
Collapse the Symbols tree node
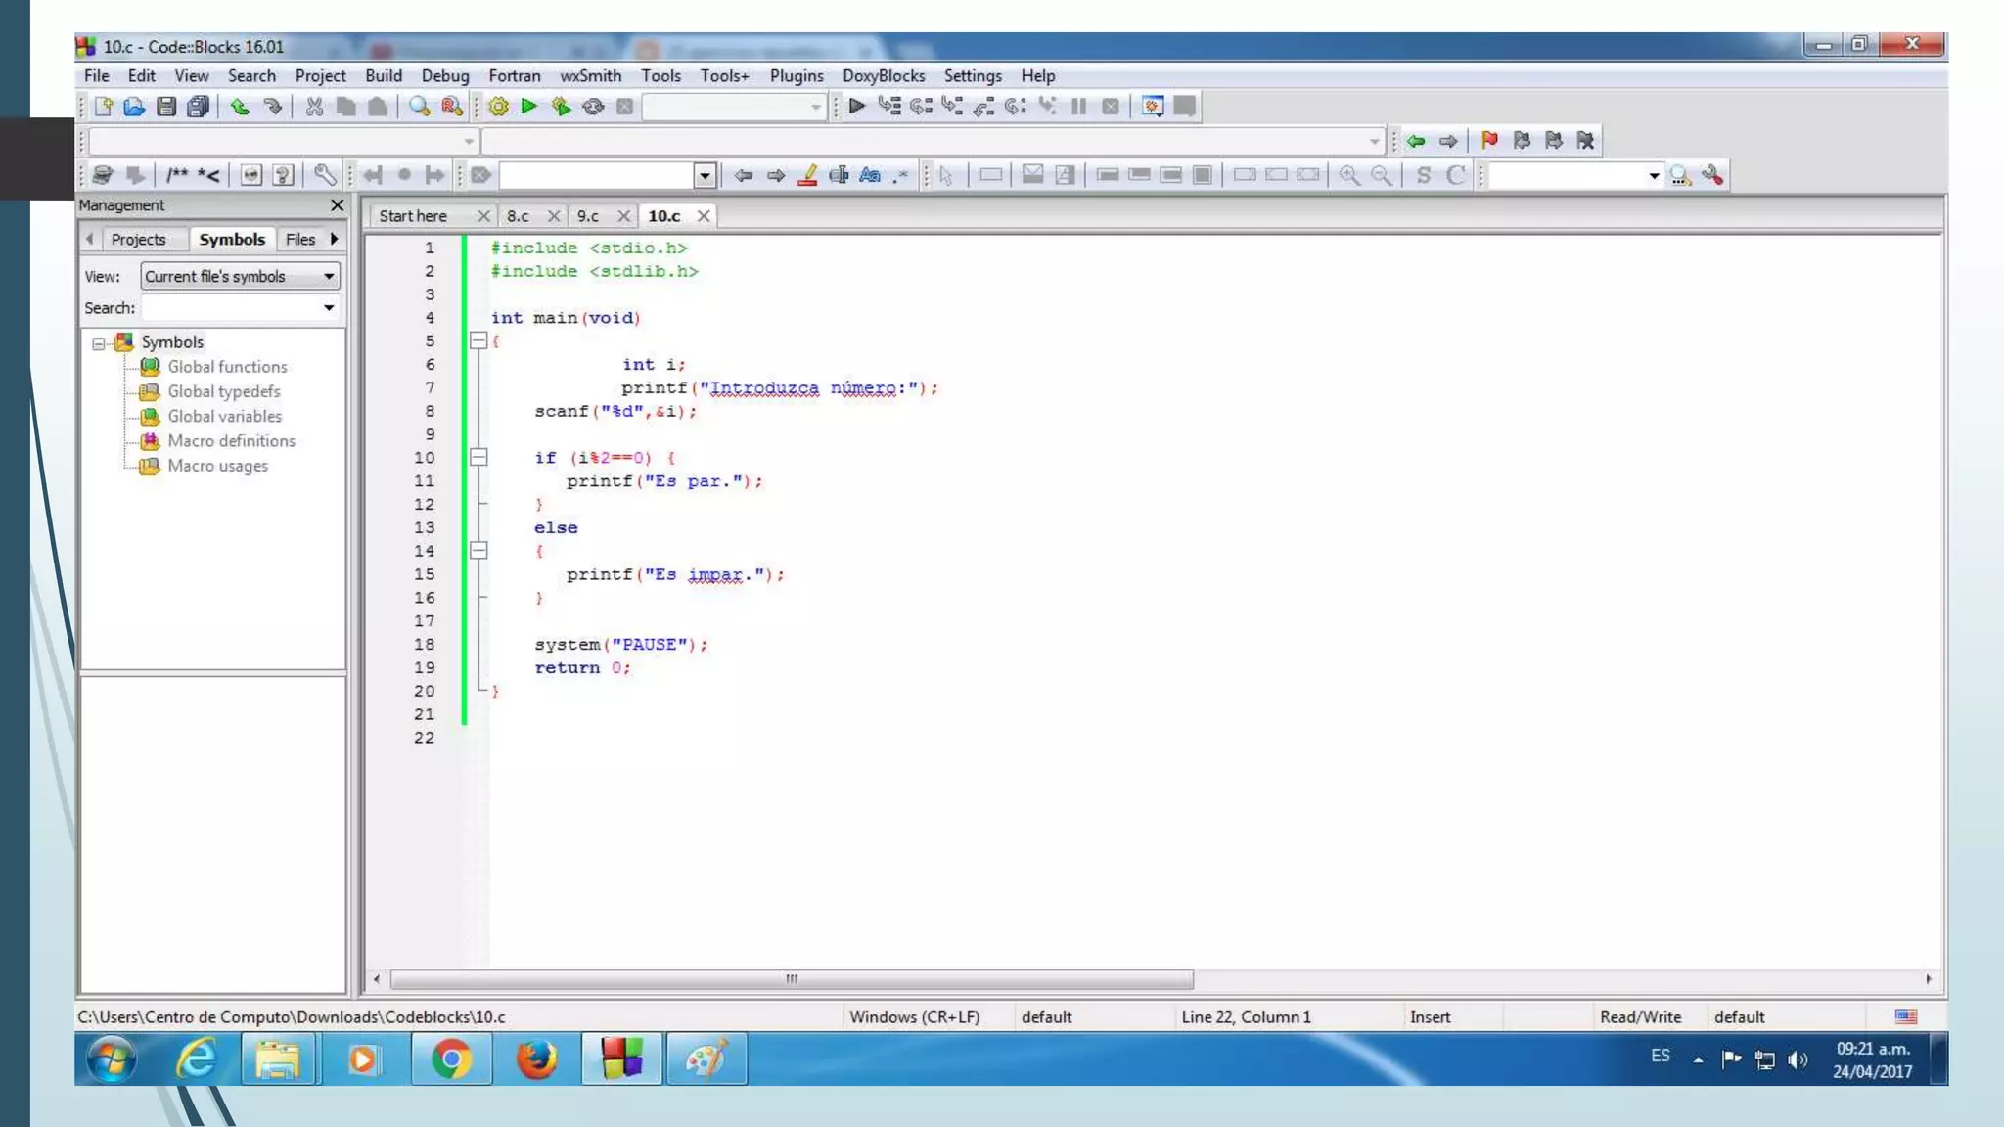(x=99, y=343)
